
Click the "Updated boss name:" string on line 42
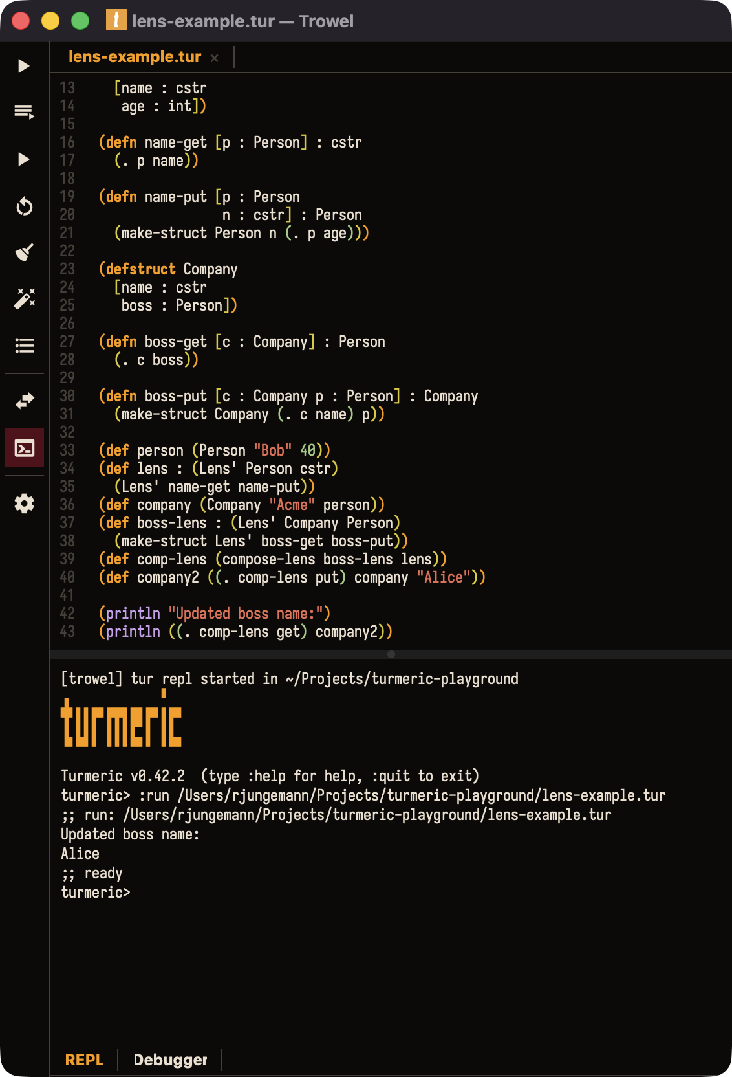tap(246, 614)
